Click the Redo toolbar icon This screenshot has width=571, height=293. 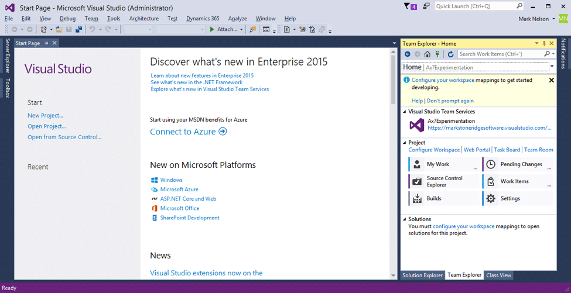pyautogui.click(x=108, y=29)
